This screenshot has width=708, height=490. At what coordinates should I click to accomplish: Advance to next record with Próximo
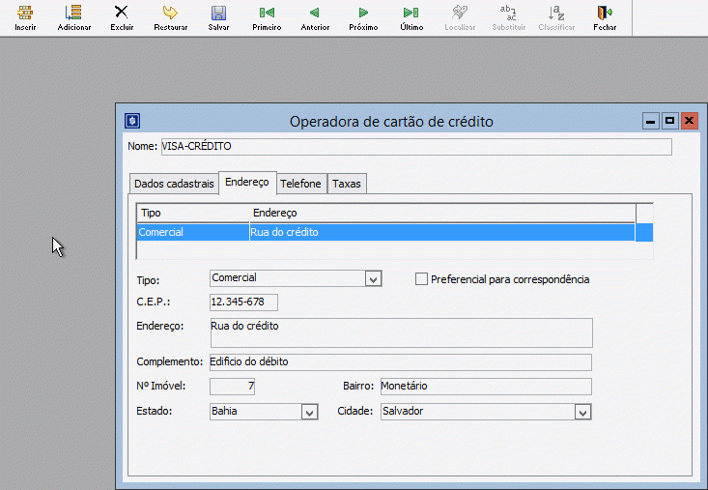point(363,14)
